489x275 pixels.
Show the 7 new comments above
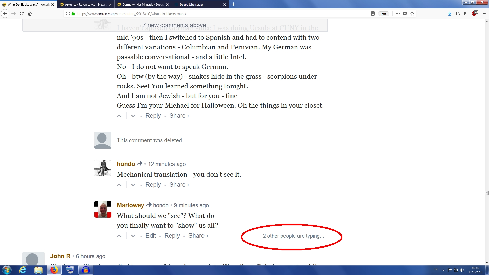[175, 25]
